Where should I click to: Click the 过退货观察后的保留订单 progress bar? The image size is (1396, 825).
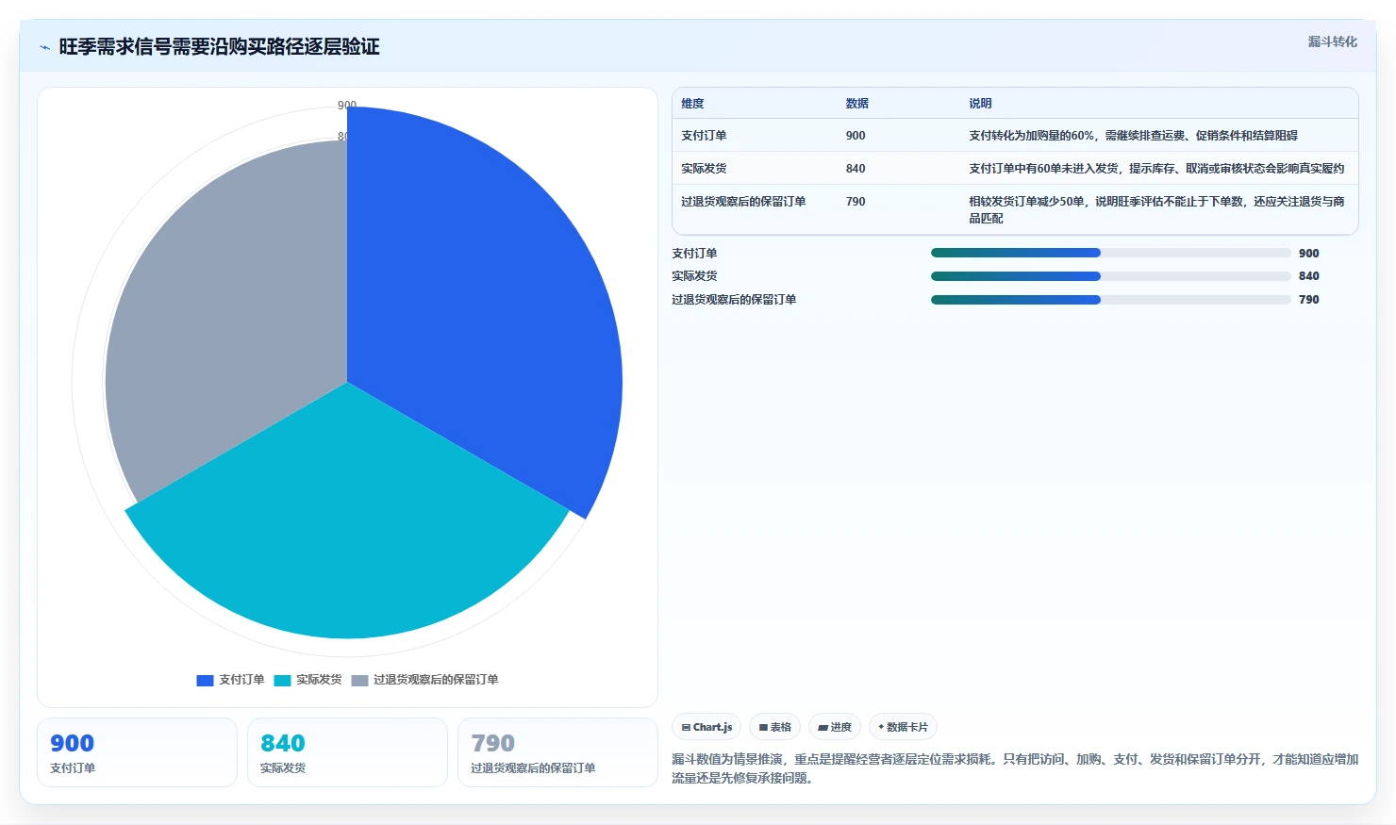(x=1110, y=300)
